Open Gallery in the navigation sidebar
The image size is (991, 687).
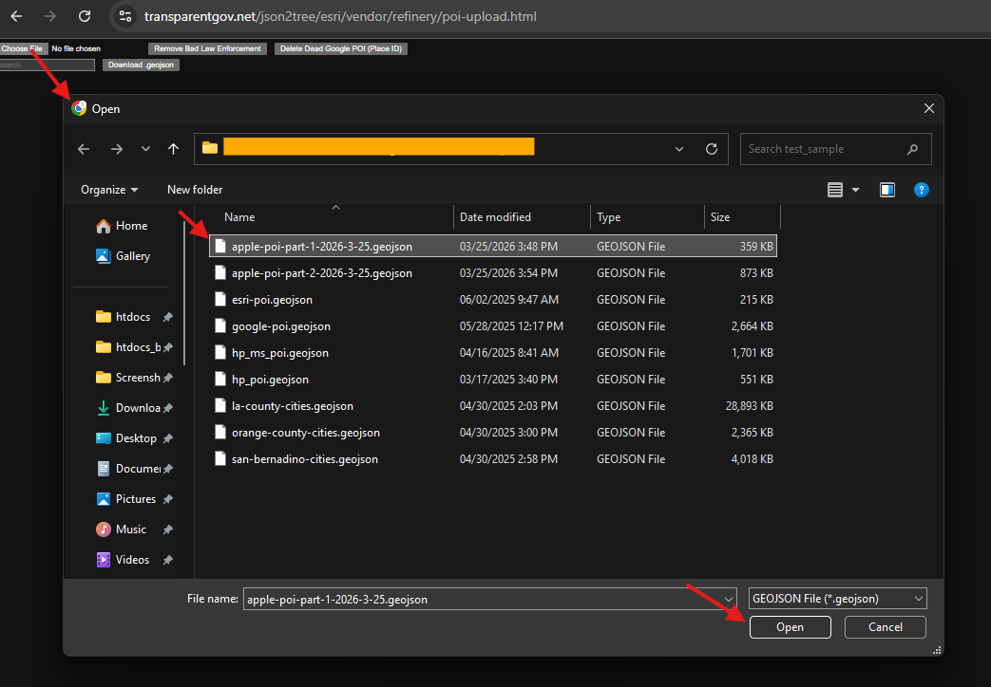pos(132,256)
